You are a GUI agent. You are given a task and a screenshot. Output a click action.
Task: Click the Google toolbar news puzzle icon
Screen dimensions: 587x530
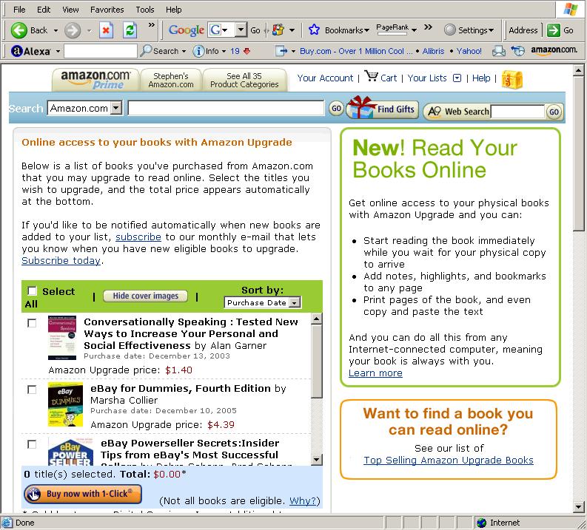pyautogui.click(x=278, y=30)
